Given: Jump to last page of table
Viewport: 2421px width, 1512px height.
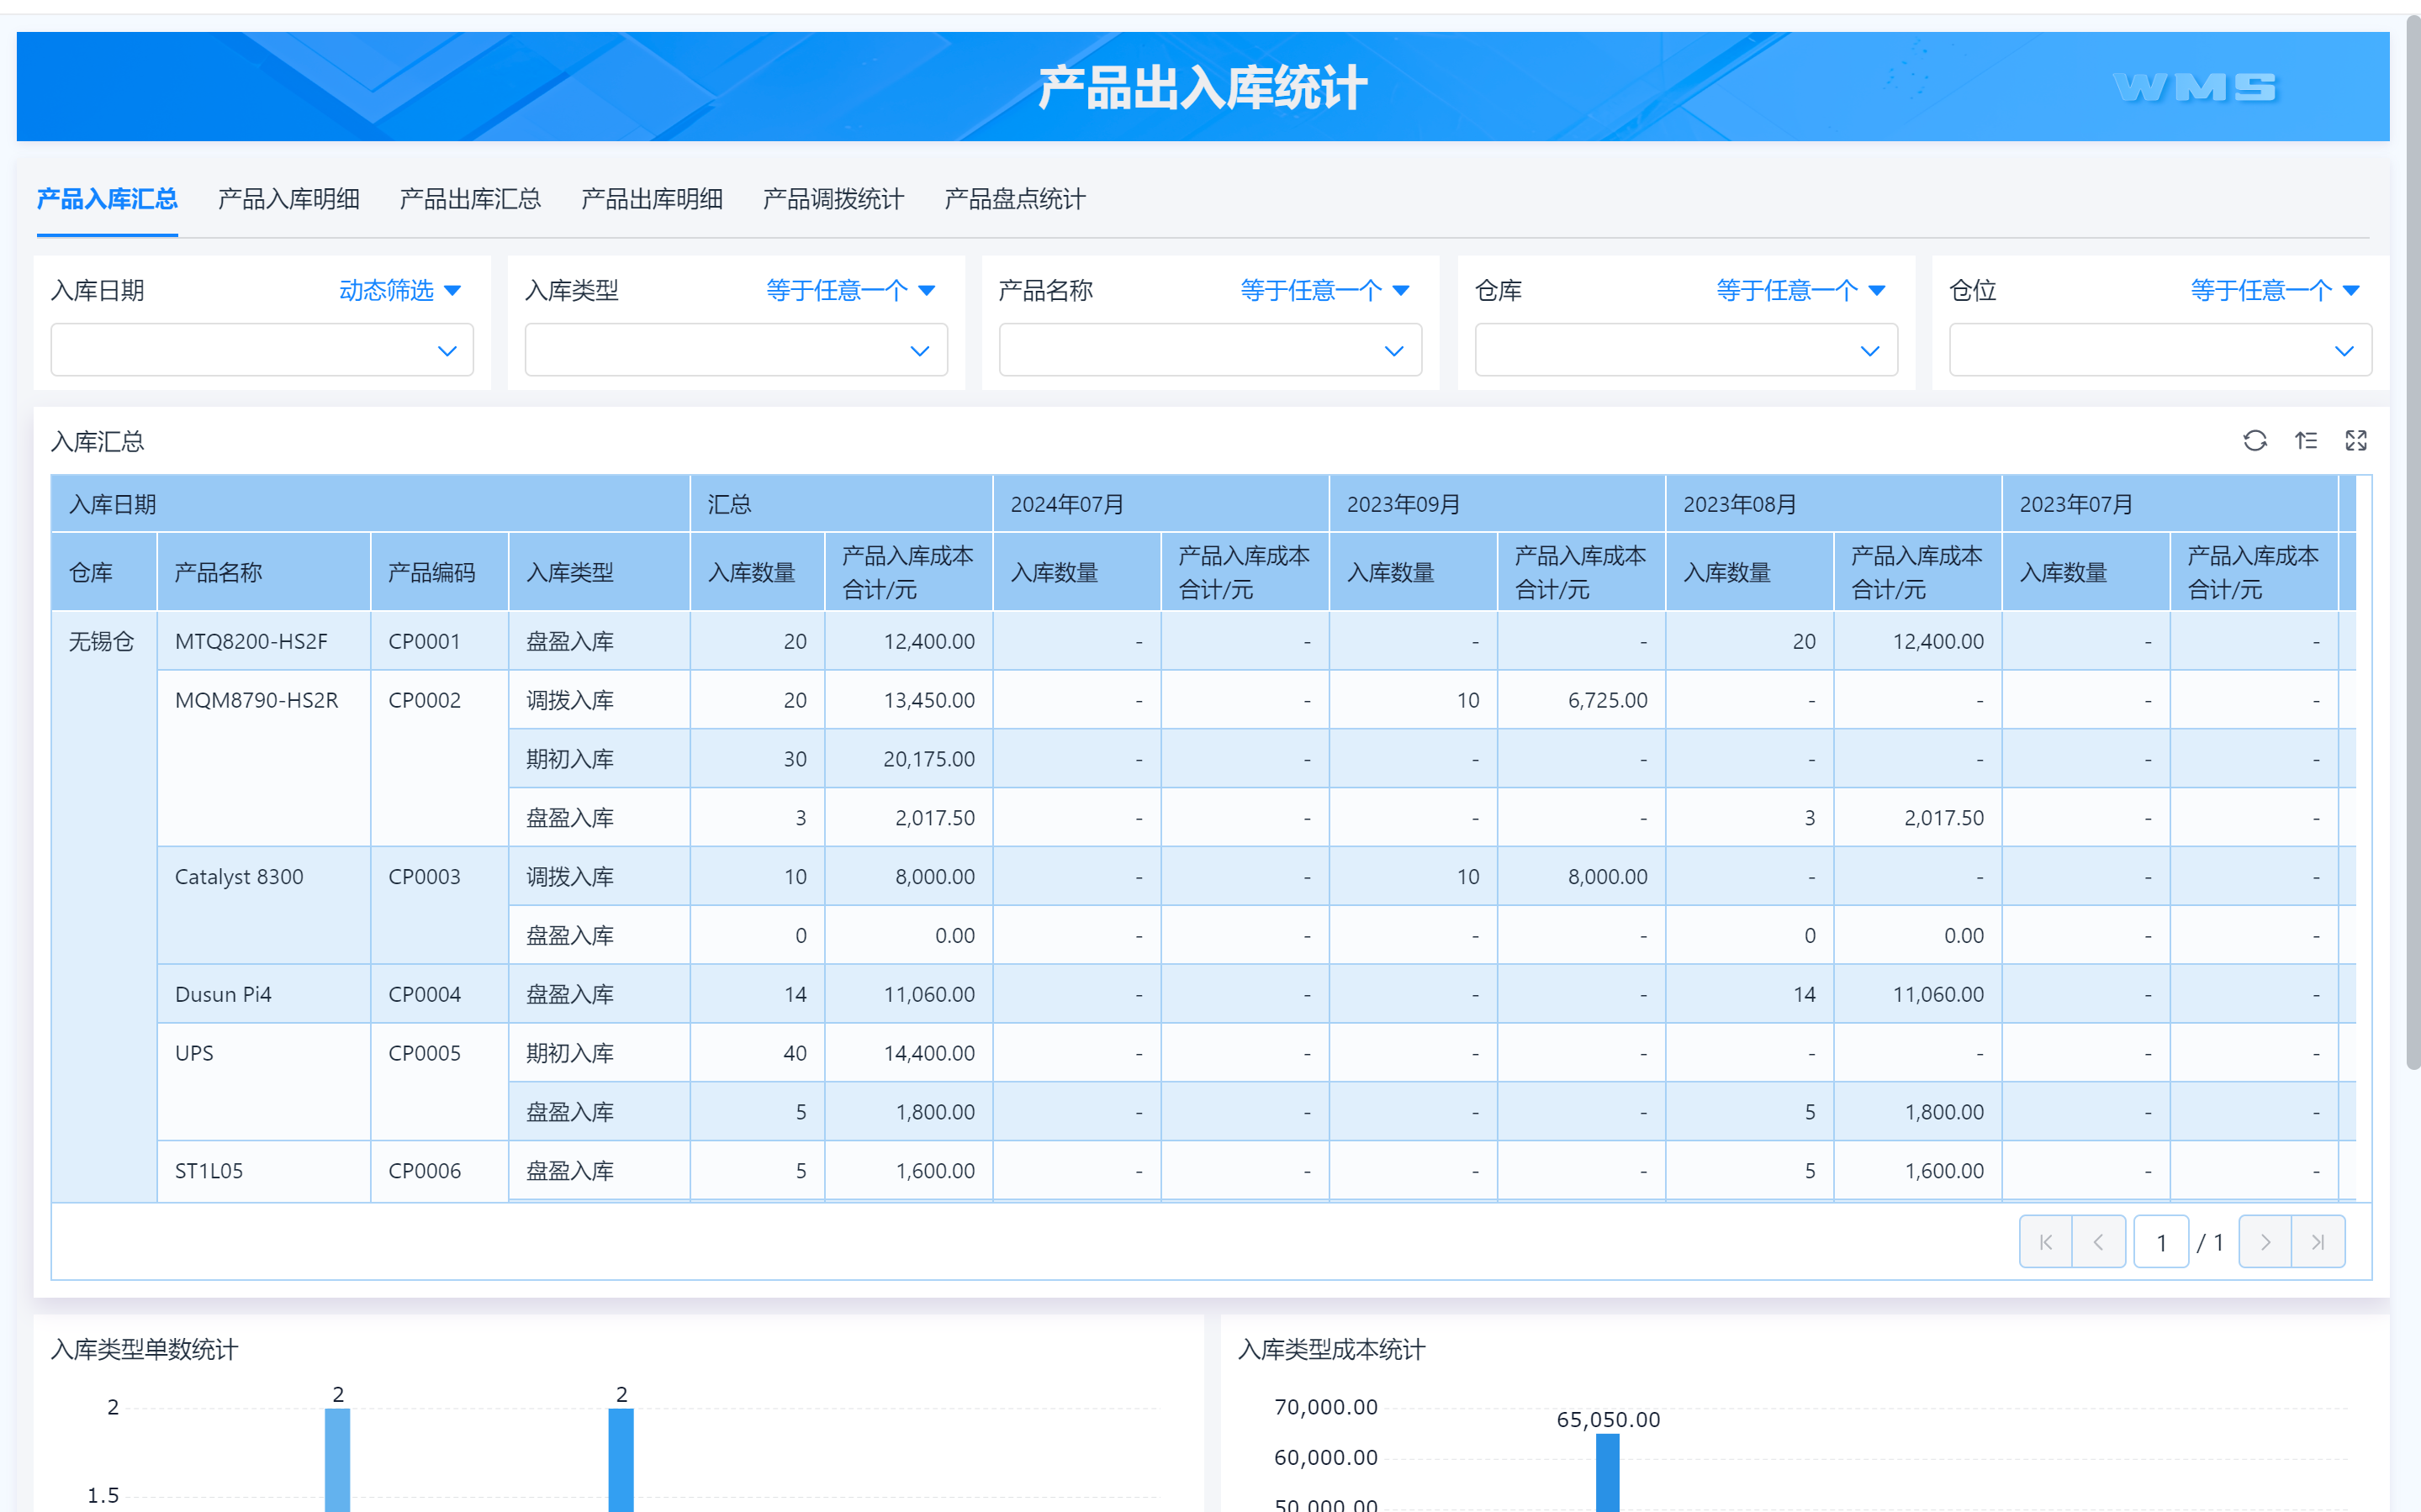Looking at the screenshot, I should (x=2318, y=1242).
